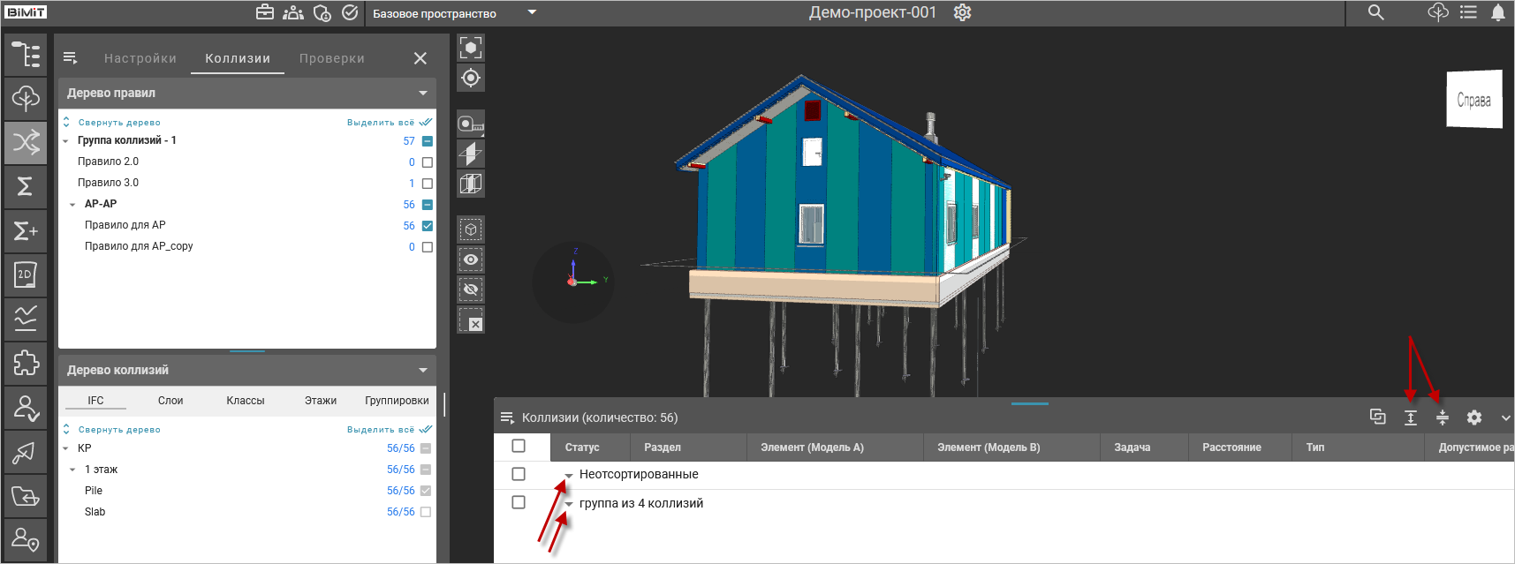Click the sigma summation tool in sidebar
This screenshot has height=564, width=1515.
(x=26, y=186)
